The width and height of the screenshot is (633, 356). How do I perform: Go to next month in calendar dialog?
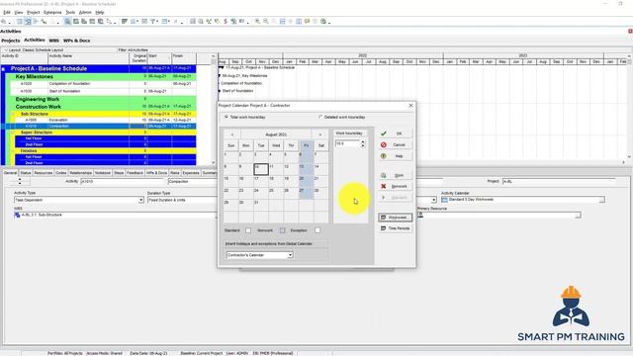tap(320, 134)
